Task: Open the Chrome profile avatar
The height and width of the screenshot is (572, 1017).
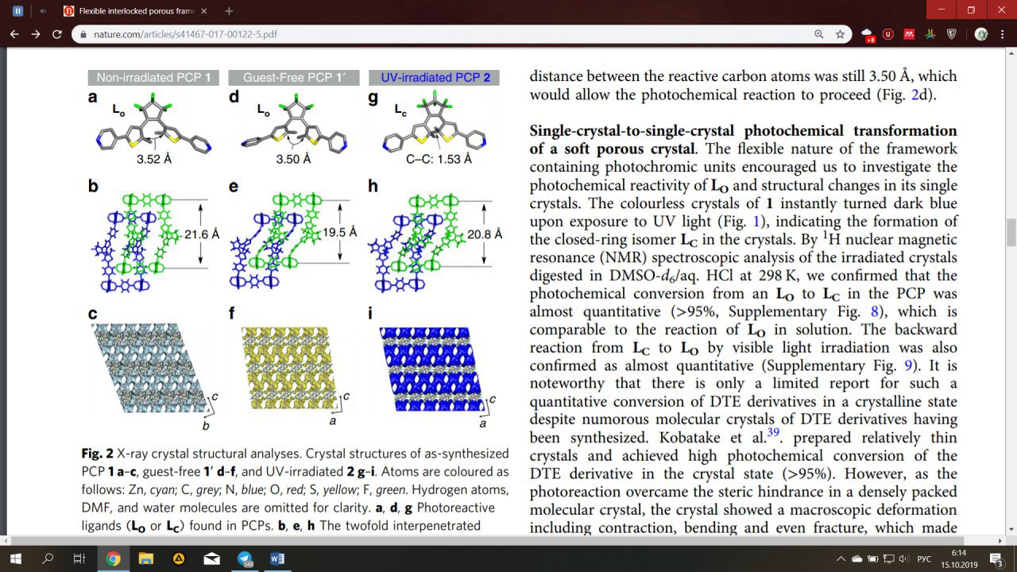Action: click(x=981, y=34)
